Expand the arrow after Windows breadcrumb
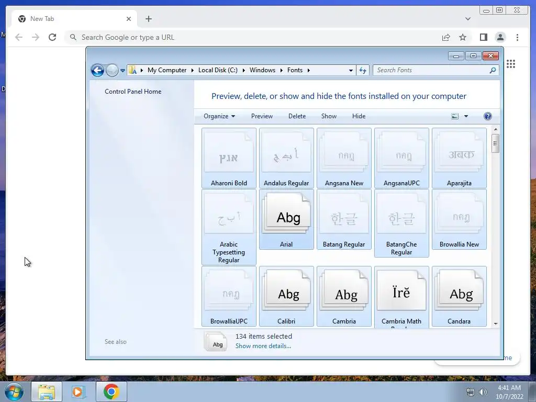The height and width of the screenshot is (402, 536). coord(281,71)
